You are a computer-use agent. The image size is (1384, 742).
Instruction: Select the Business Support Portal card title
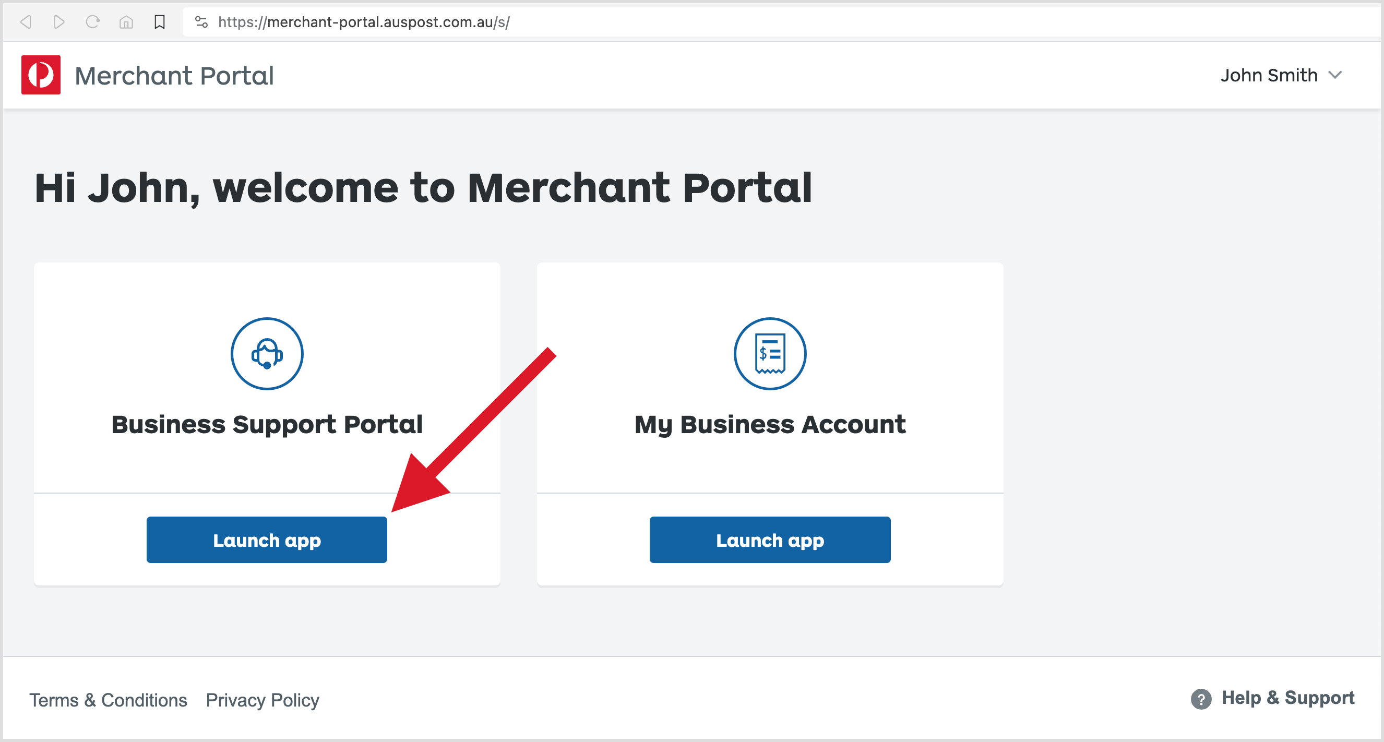pos(267,424)
